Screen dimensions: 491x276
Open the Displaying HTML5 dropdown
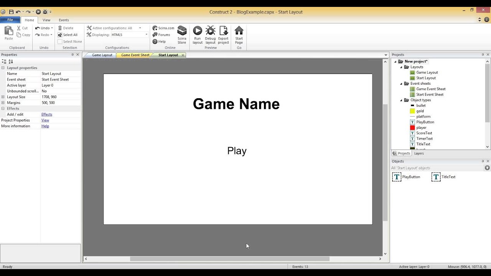click(146, 35)
